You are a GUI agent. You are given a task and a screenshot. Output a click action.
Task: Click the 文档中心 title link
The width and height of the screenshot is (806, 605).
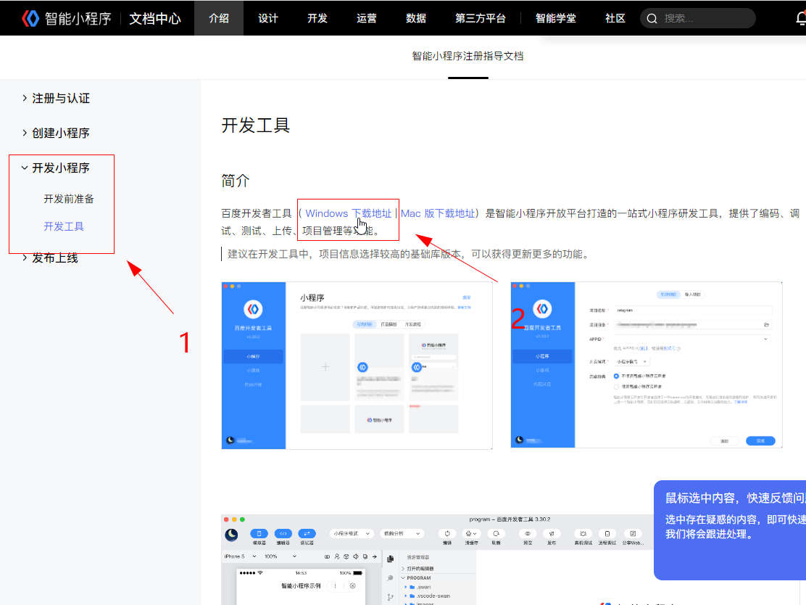(154, 19)
